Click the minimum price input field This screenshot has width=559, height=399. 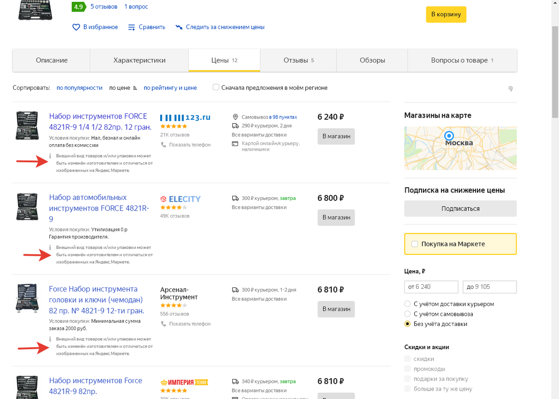point(431,287)
